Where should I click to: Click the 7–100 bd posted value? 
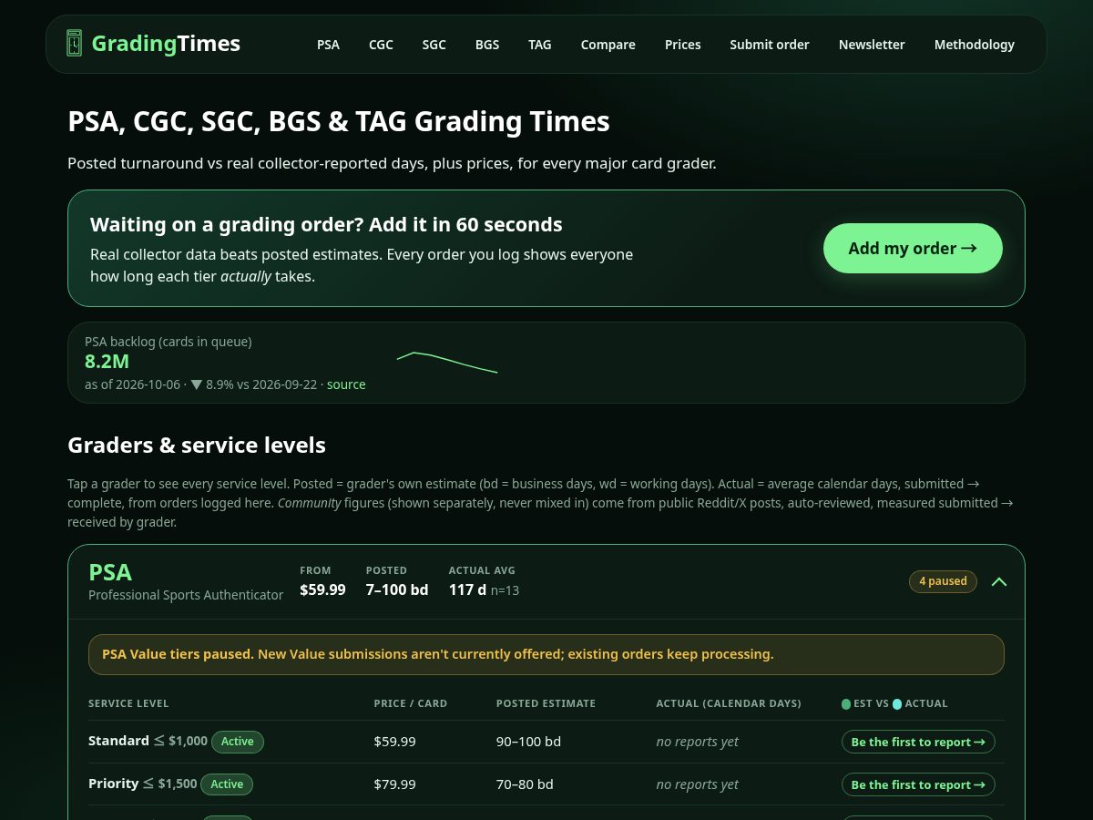(x=397, y=589)
